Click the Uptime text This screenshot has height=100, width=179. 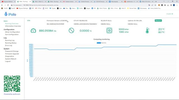pos(135,21)
